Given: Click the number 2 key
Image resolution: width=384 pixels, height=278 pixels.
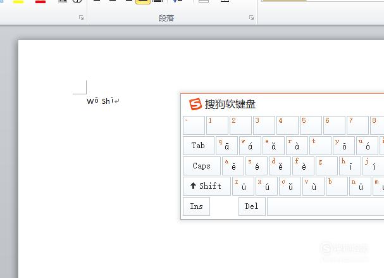Looking at the screenshot, I should coord(240,125).
